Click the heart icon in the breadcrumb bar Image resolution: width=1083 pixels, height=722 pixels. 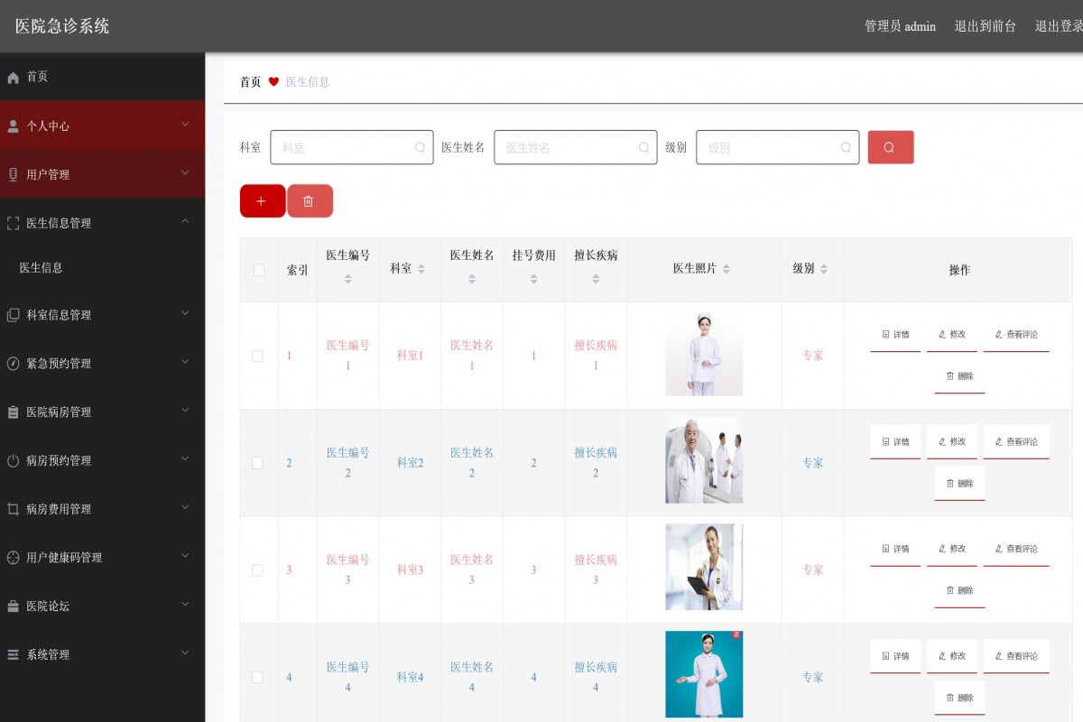tap(273, 82)
